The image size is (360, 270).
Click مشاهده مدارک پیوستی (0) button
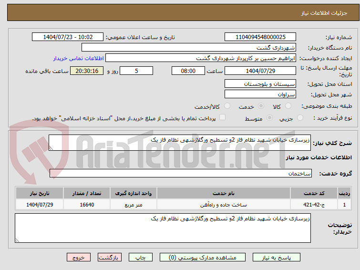pyautogui.click(x=203, y=258)
